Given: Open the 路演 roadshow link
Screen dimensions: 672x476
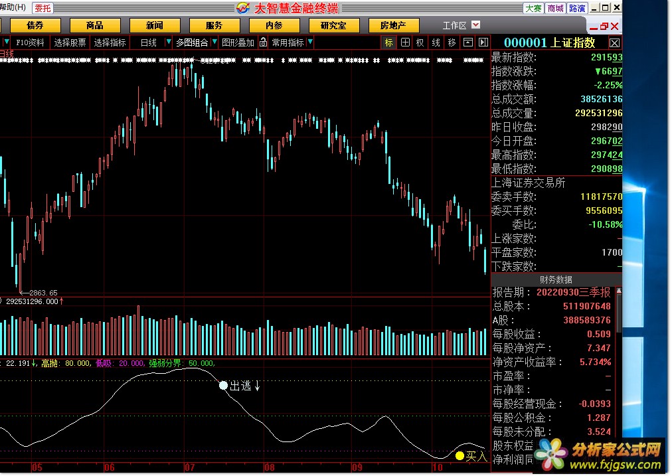Looking at the screenshot, I should coord(577,8).
